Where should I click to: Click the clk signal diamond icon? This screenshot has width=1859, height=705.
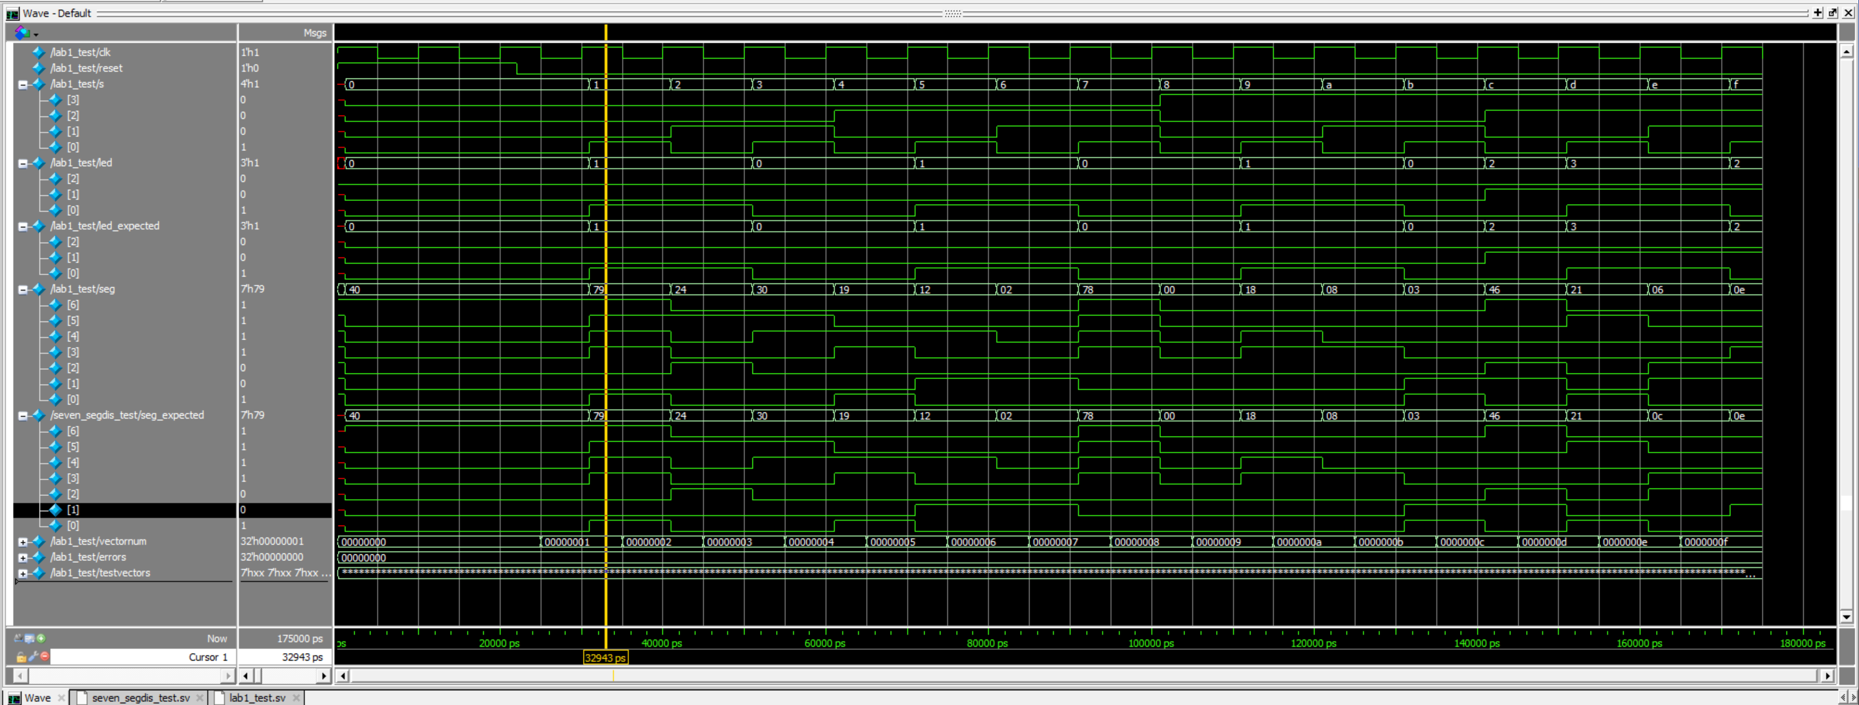tap(39, 52)
